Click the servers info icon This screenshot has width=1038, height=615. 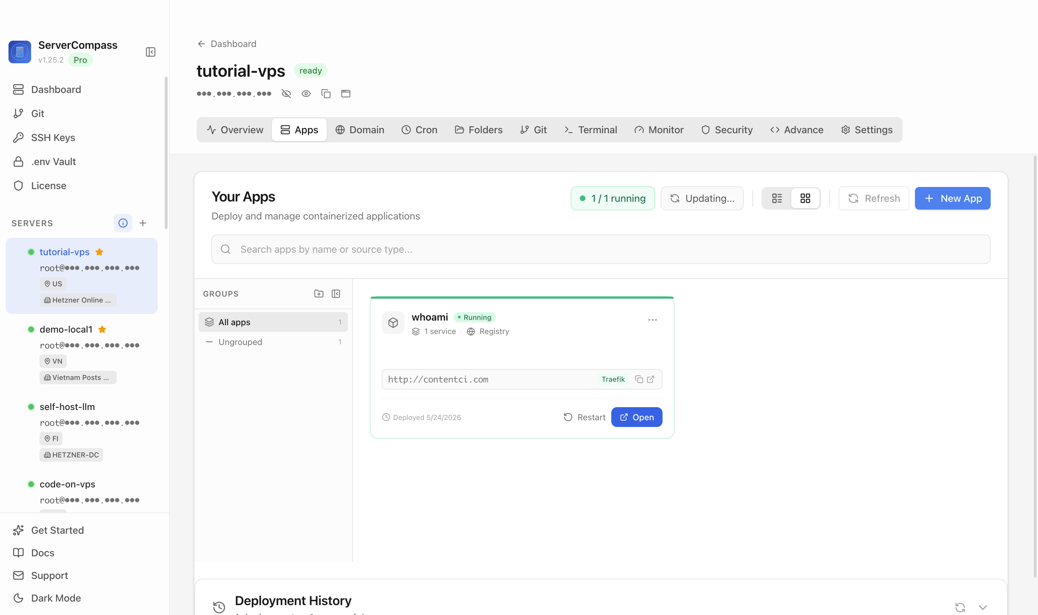[x=123, y=223]
